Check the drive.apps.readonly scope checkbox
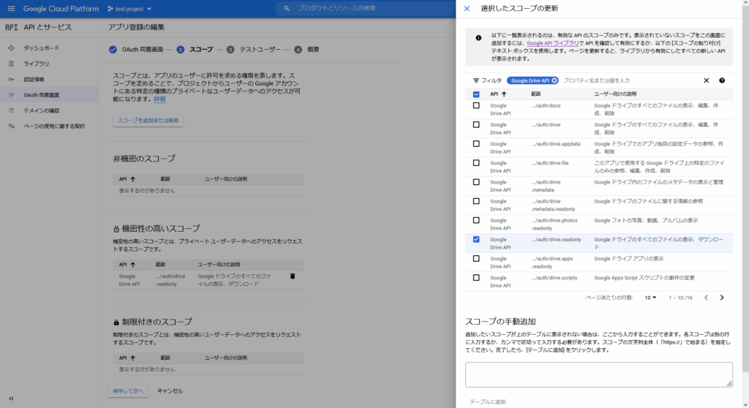This screenshot has width=749, height=408. pyautogui.click(x=476, y=258)
